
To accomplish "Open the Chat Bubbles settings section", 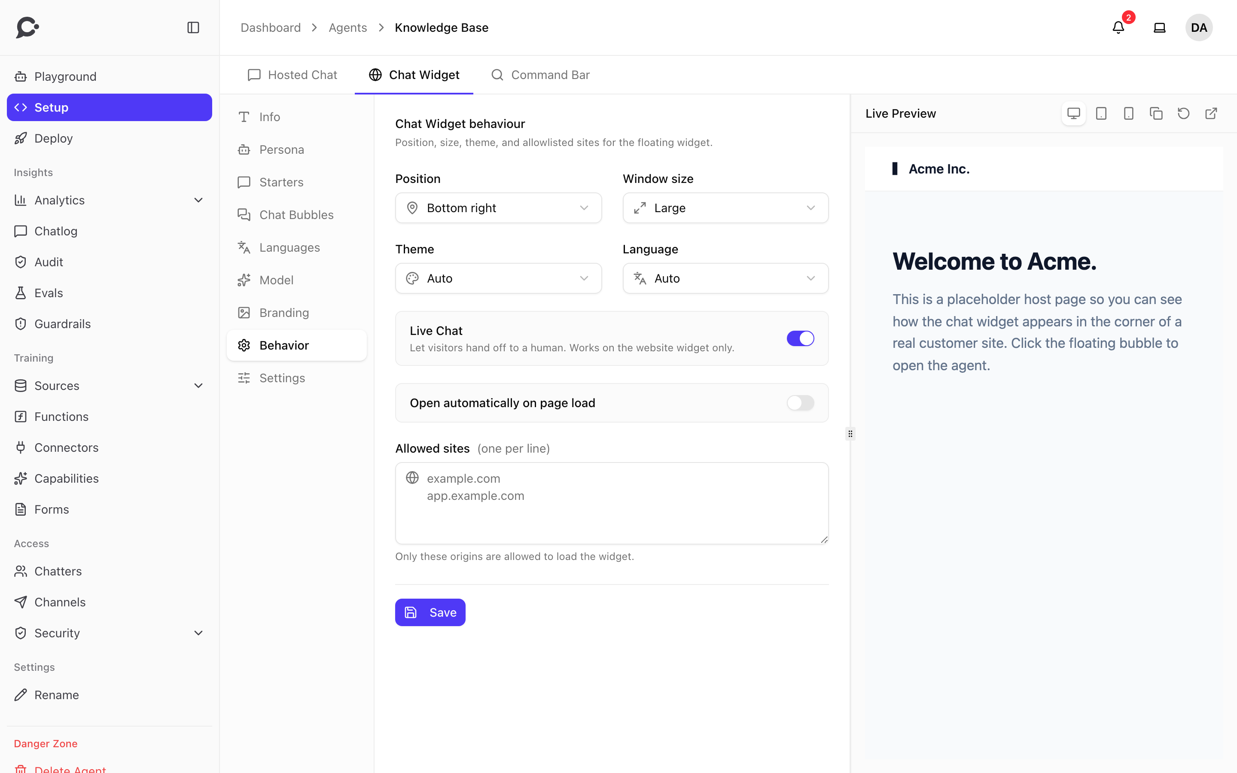I will tap(296, 215).
